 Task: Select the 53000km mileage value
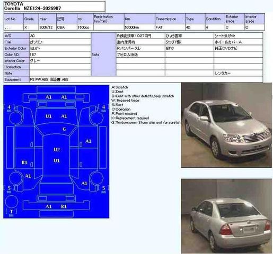[x=139, y=28]
